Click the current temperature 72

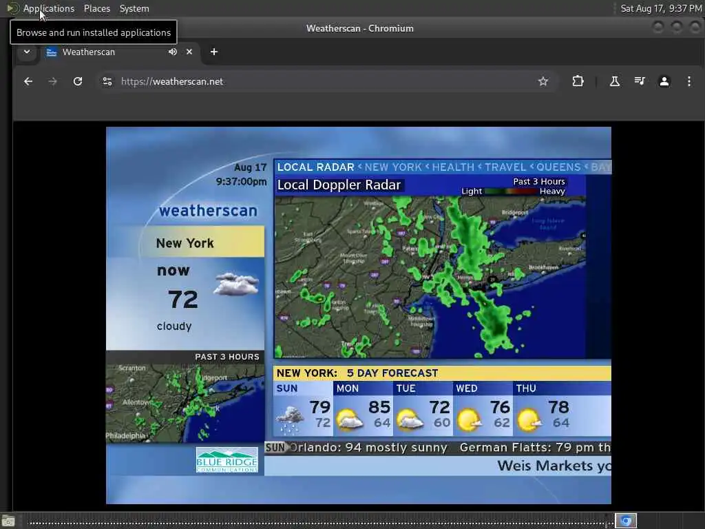(183, 300)
